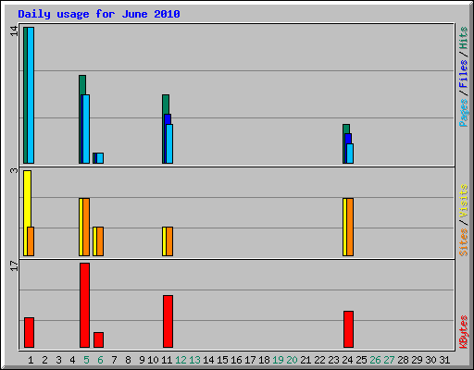
Task: Click the yellow visits bar for day 24
Action: tap(344, 227)
